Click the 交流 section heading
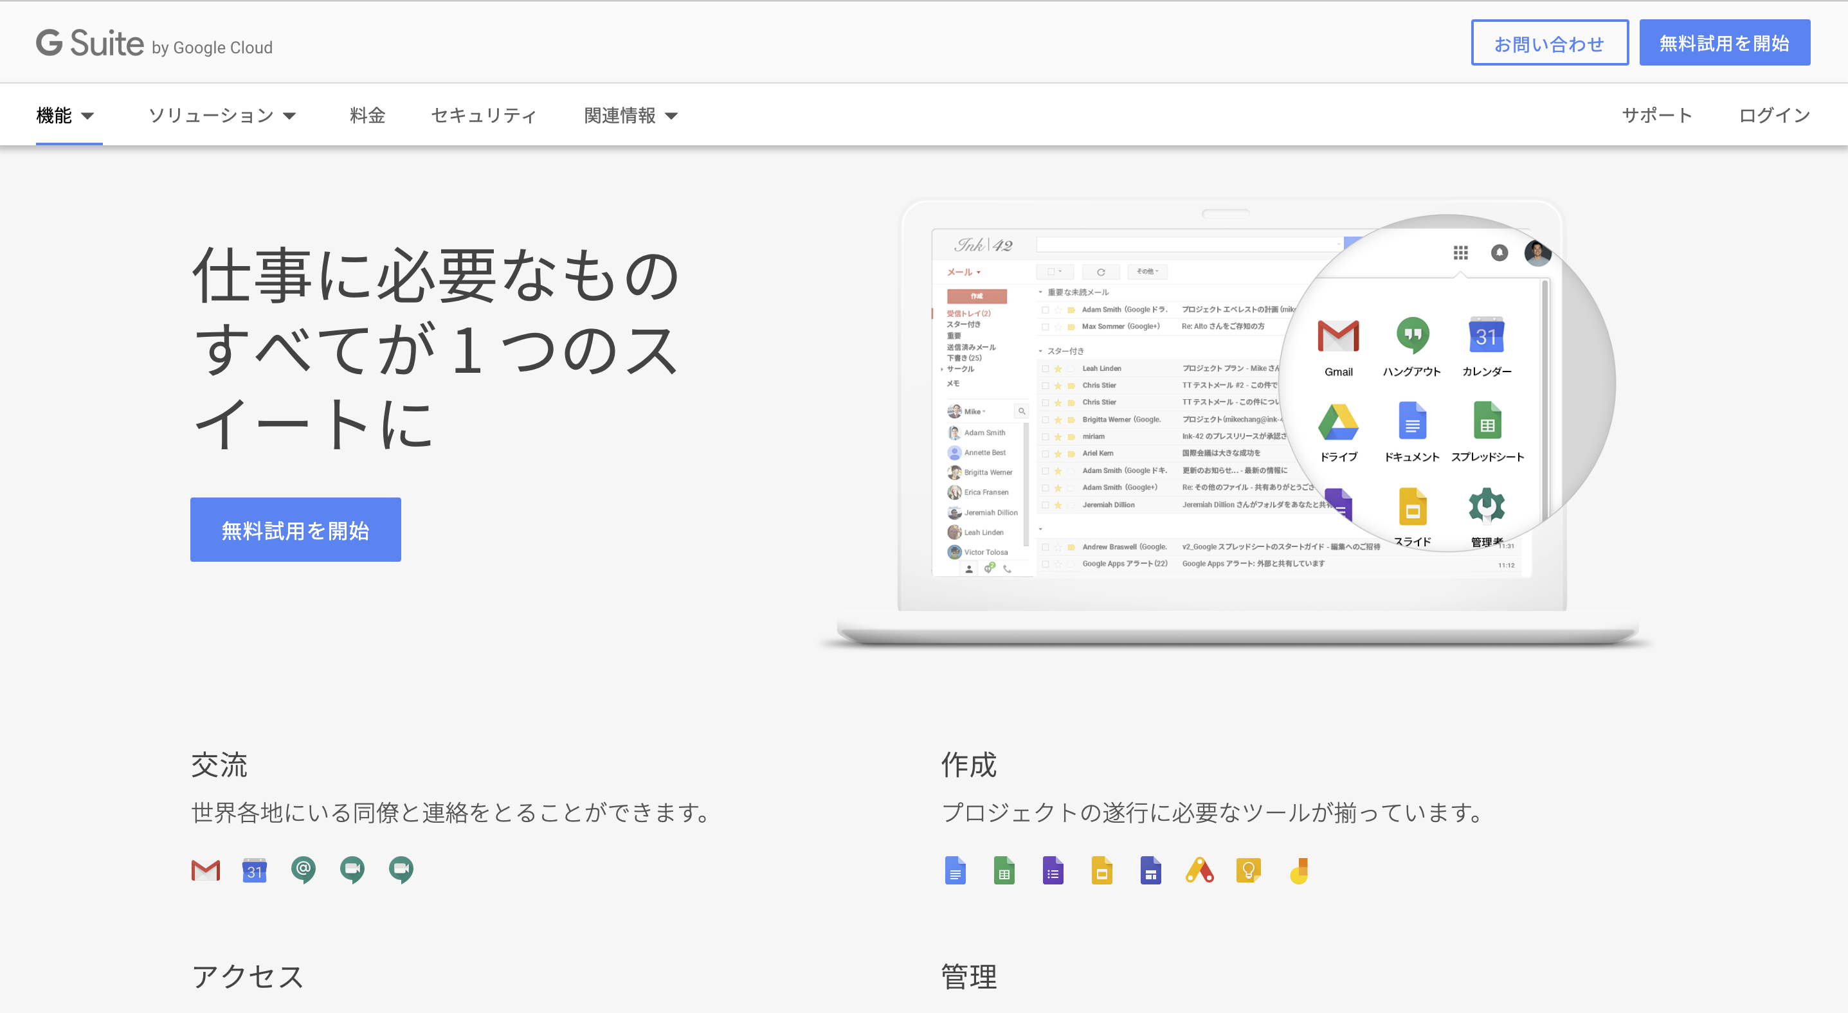The image size is (1848, 1013). click(x=219, y=765)
